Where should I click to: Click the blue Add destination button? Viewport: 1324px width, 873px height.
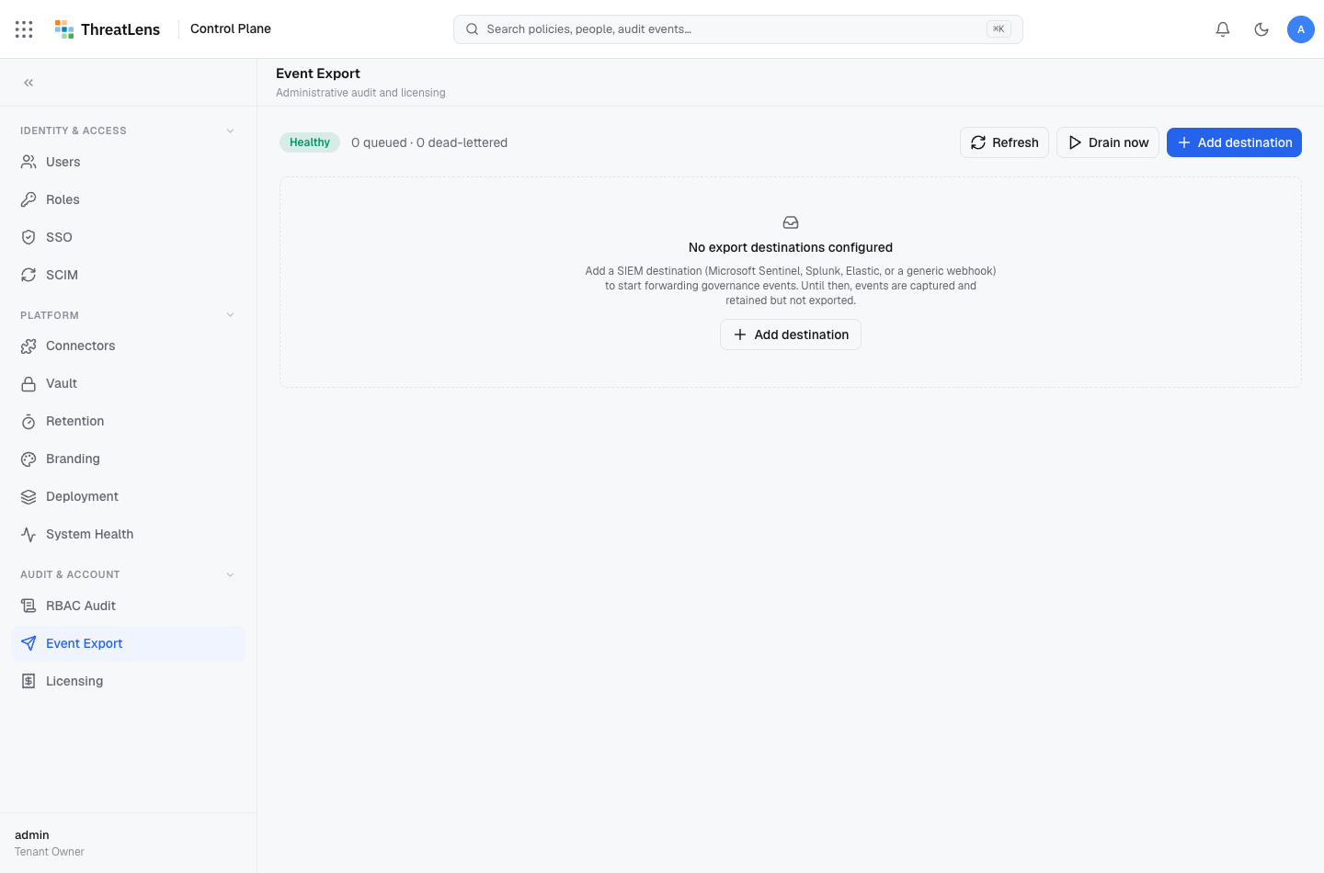(x=1234, y=142)
